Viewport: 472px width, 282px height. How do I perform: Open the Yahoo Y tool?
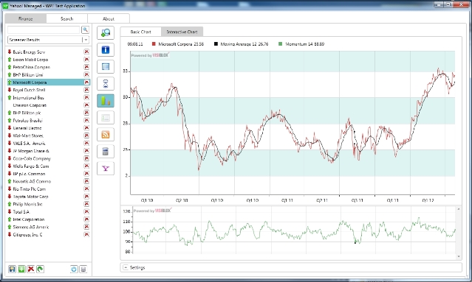(106, 169)
